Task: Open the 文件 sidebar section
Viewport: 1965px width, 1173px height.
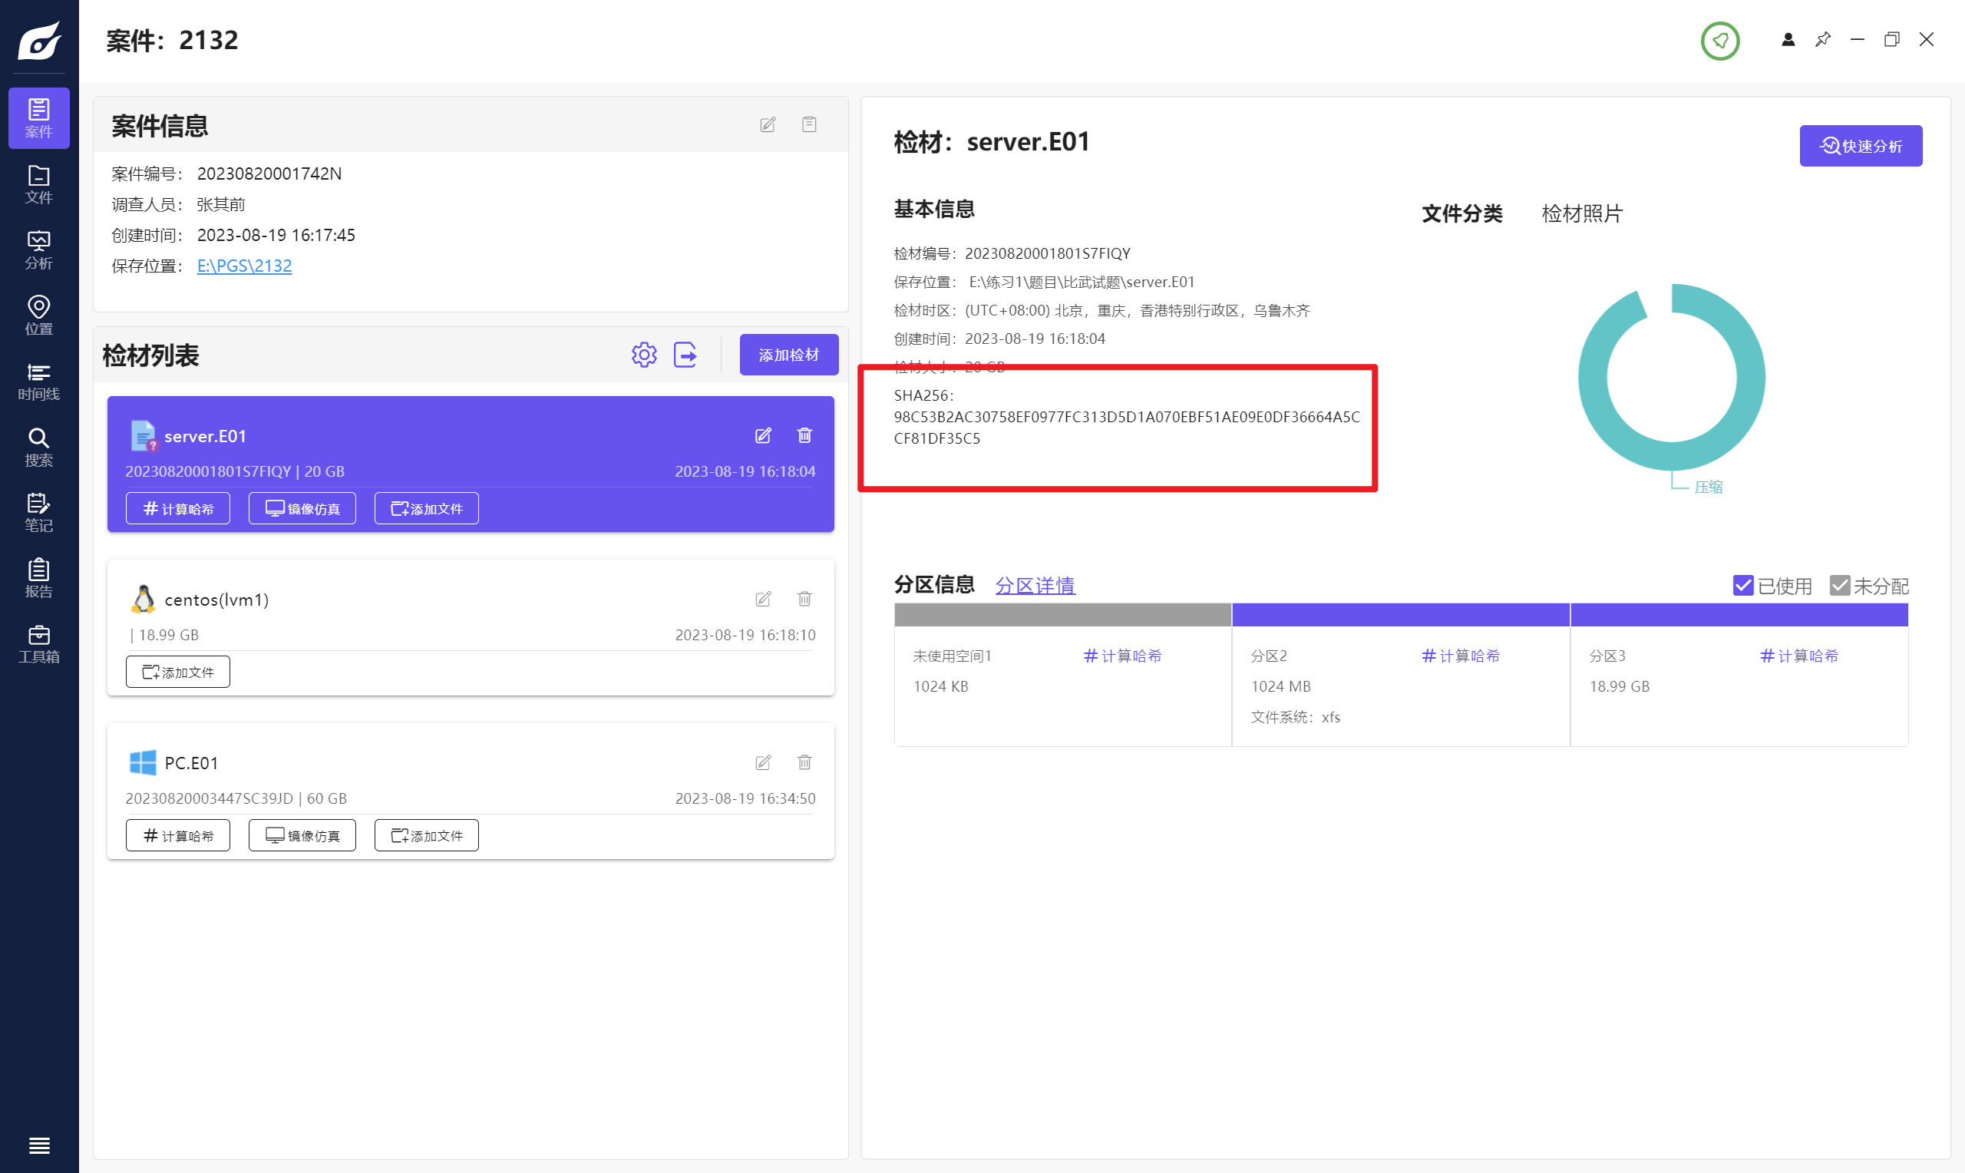Action: (38, 184)
